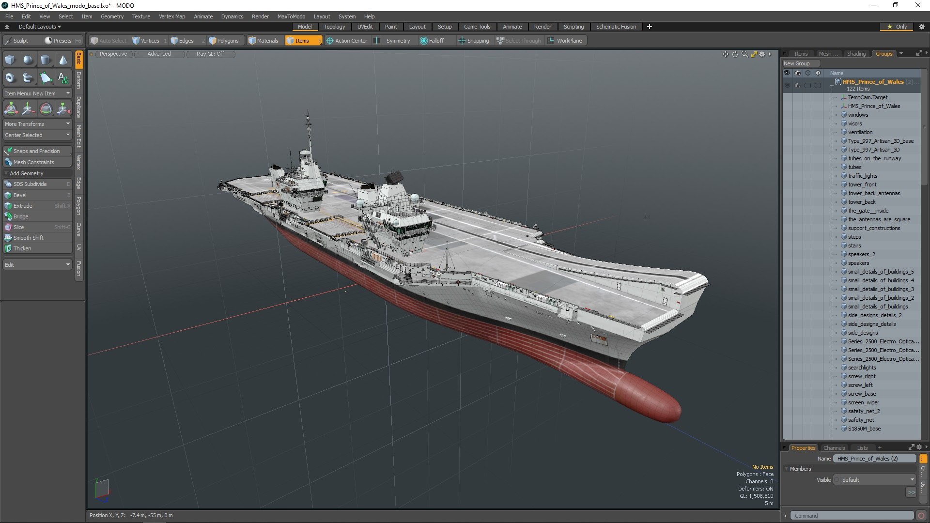Toggle render camera for HMS_Prince_of_Wales group
The height and width of the screenshot is (523, 930).
797,86
